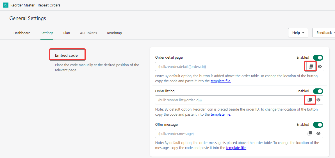Open template file link under Offer message
This screenshot has width=335, height=158.
(236, 148)
